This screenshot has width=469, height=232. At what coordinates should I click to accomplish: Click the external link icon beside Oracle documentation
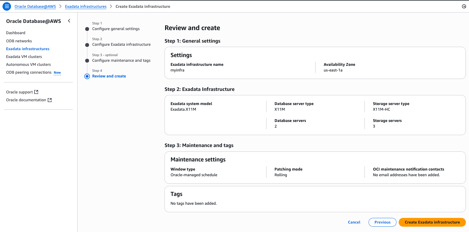pyautogui.click(x=50, y=100)
